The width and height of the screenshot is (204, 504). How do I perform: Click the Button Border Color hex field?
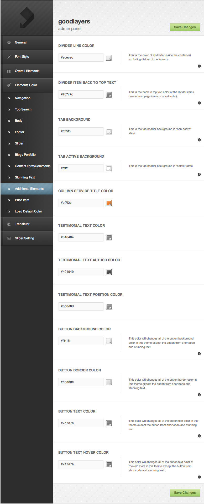click(x=81, y=382)
